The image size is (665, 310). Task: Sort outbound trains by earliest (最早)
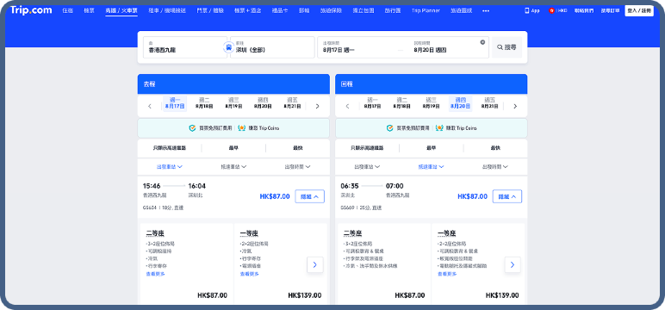click(233, 148)
